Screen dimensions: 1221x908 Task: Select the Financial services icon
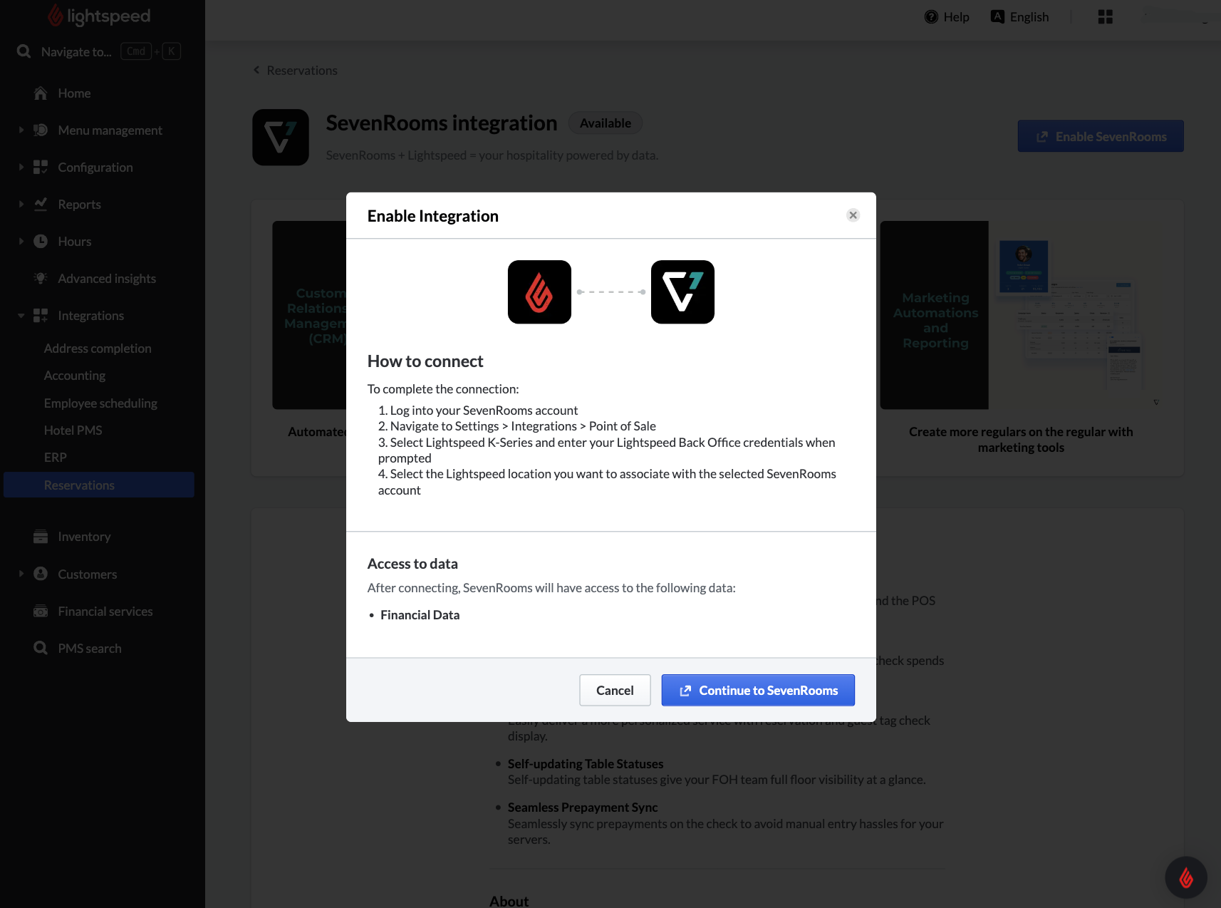click(40, 611)
